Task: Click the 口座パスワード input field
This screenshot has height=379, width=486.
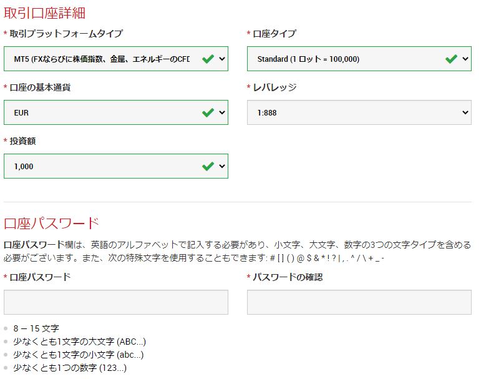Action: [x=116, y=302]
